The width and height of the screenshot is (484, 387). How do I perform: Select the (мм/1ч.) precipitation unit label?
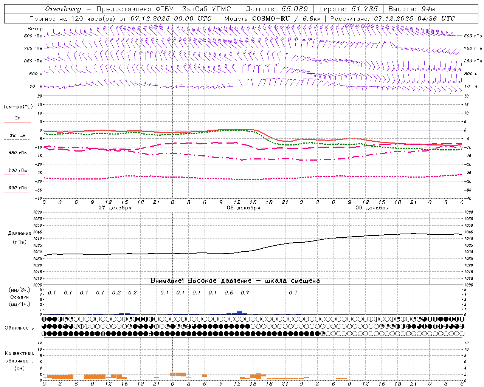(x=20, y=304)
